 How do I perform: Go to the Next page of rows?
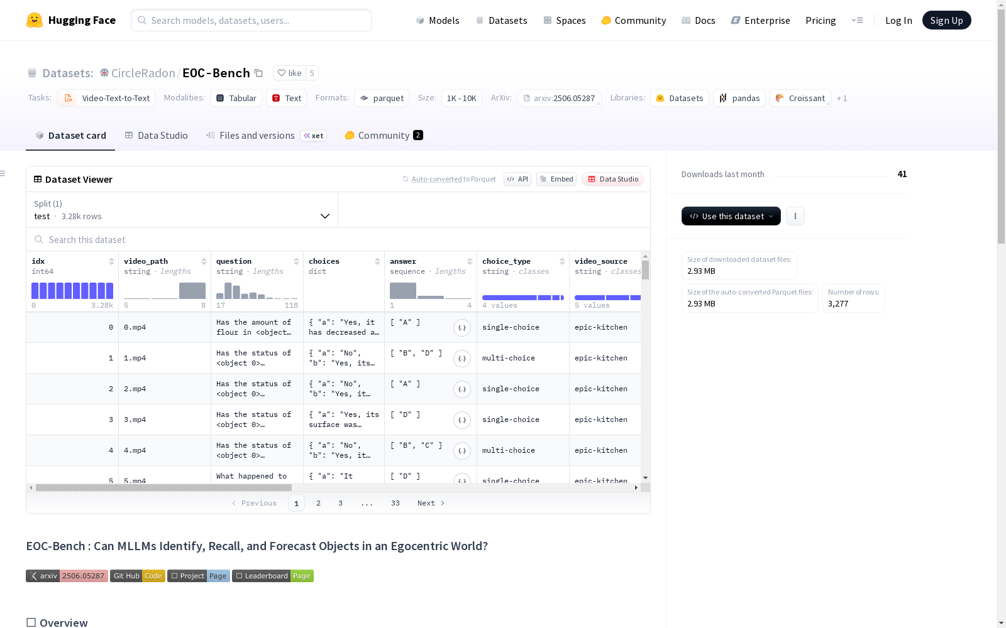431,503
